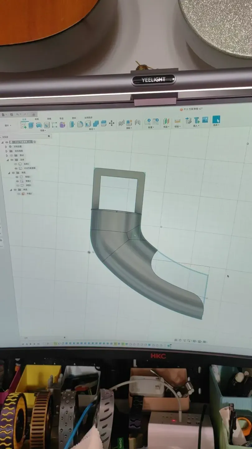This screenshot has width=252, height=449.
Task: Select the Move/Copy arrows tool
Action: pyautogui.click(x=112, y=123)
